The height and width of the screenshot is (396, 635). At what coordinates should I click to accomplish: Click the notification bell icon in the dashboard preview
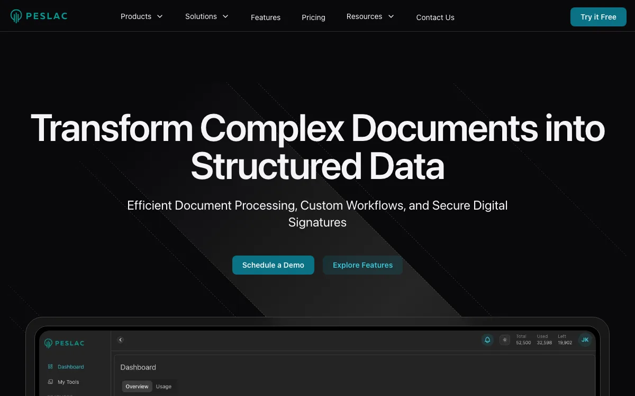pos(487,340)
